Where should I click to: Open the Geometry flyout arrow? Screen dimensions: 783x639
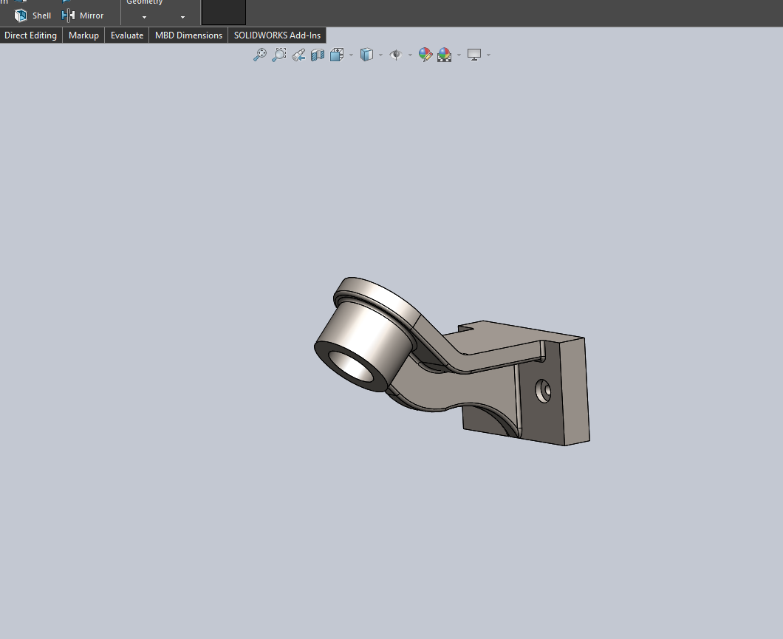[x=144, y=16]
